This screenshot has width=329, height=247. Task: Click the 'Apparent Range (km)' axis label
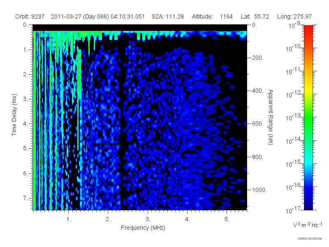[271, 117]
